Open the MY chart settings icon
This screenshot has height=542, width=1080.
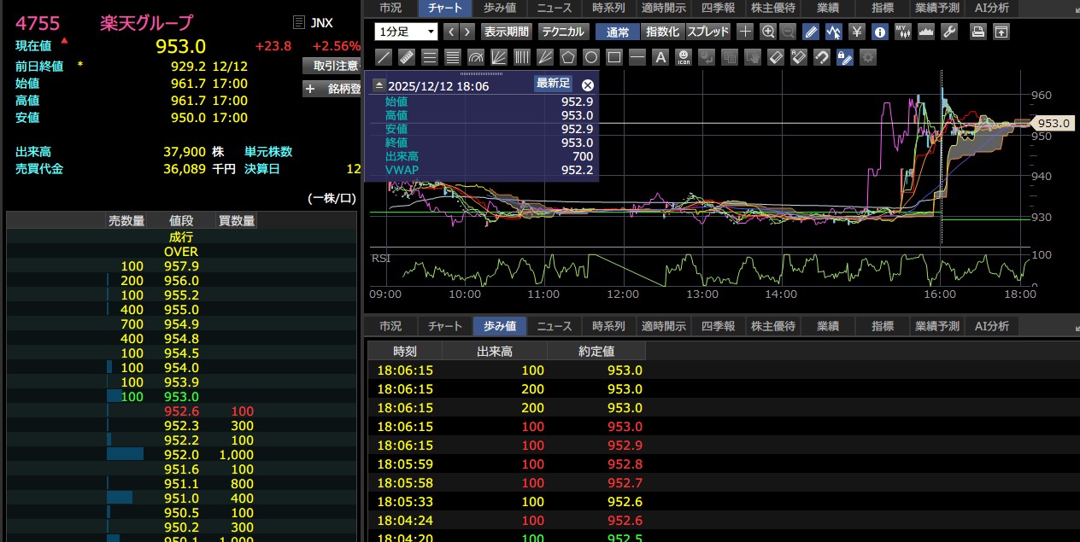point(902,32)
